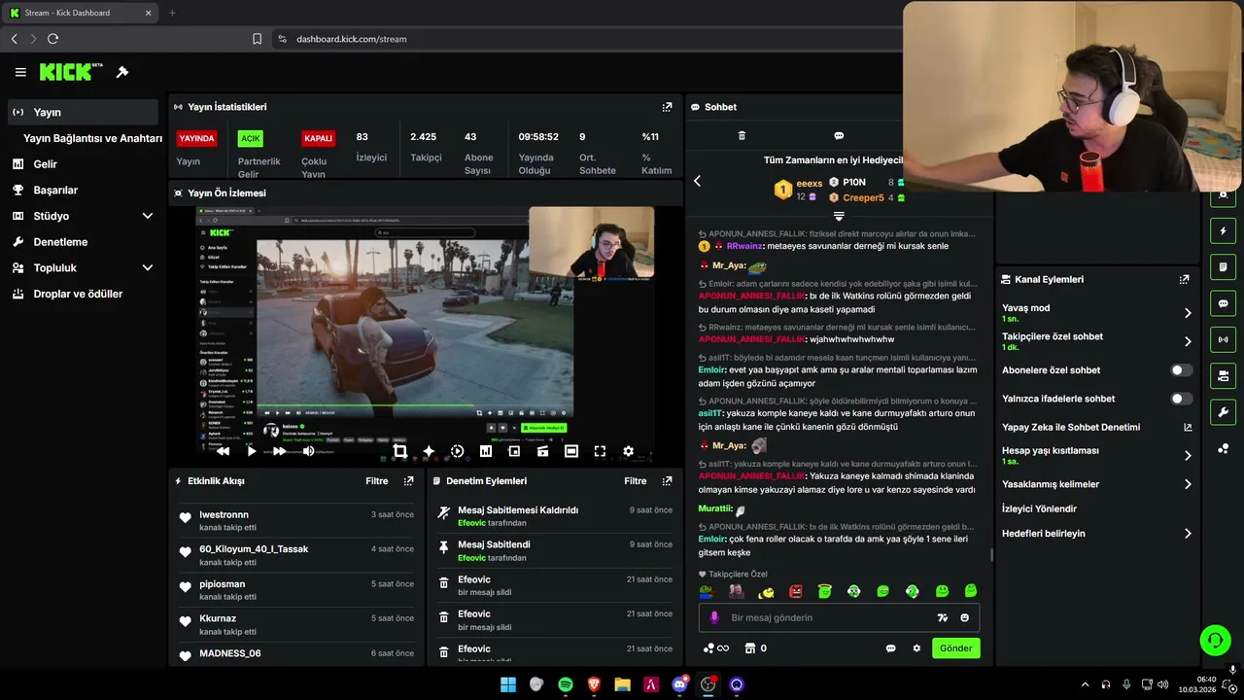Toggle theater mode on the stream preview
This screenshot has width=1244, height=700.
[571, 451]
